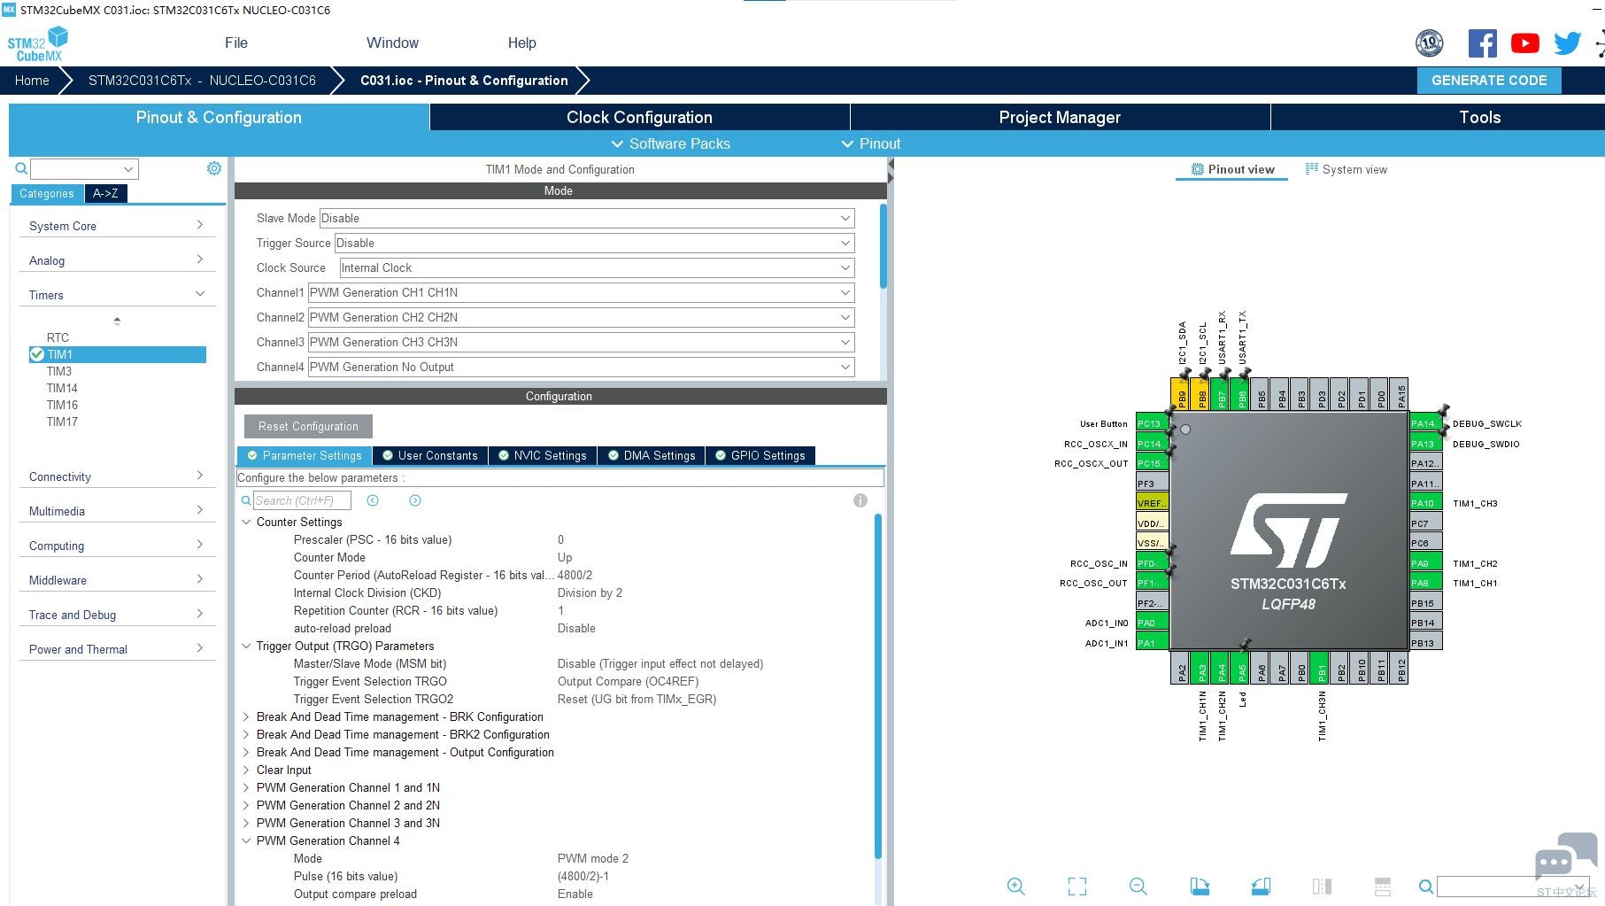Click the PA8 TIM1_CH1 pin
Viewport: 1605px width, 906px height.
coord(1425,583)
